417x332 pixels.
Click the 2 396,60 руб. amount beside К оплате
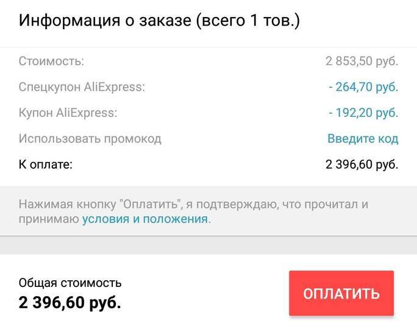pyautogui.click(x=362, y=164)
